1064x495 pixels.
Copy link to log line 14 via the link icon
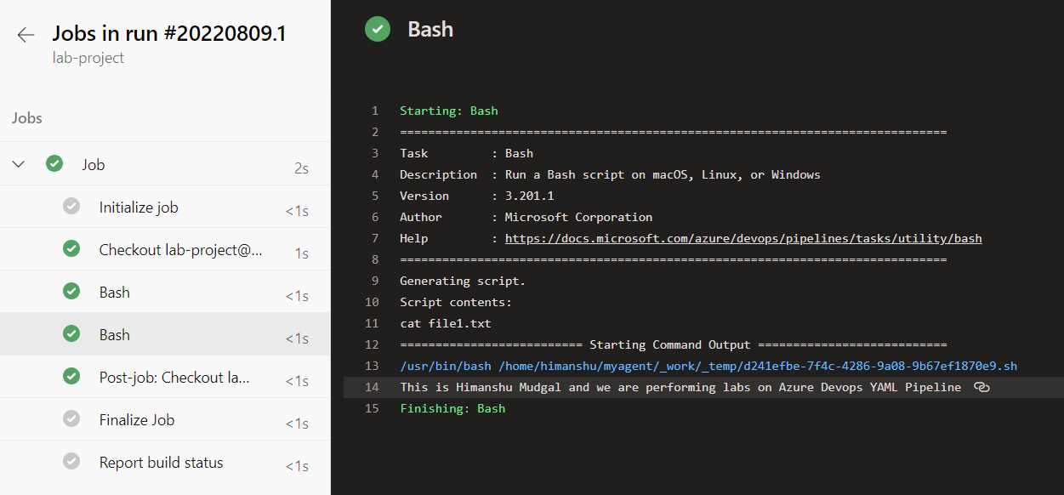(x=981, y=387)
